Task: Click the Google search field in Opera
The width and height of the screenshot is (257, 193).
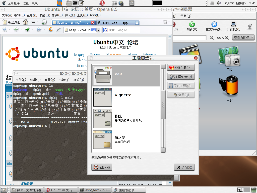Action: (121, 30)
